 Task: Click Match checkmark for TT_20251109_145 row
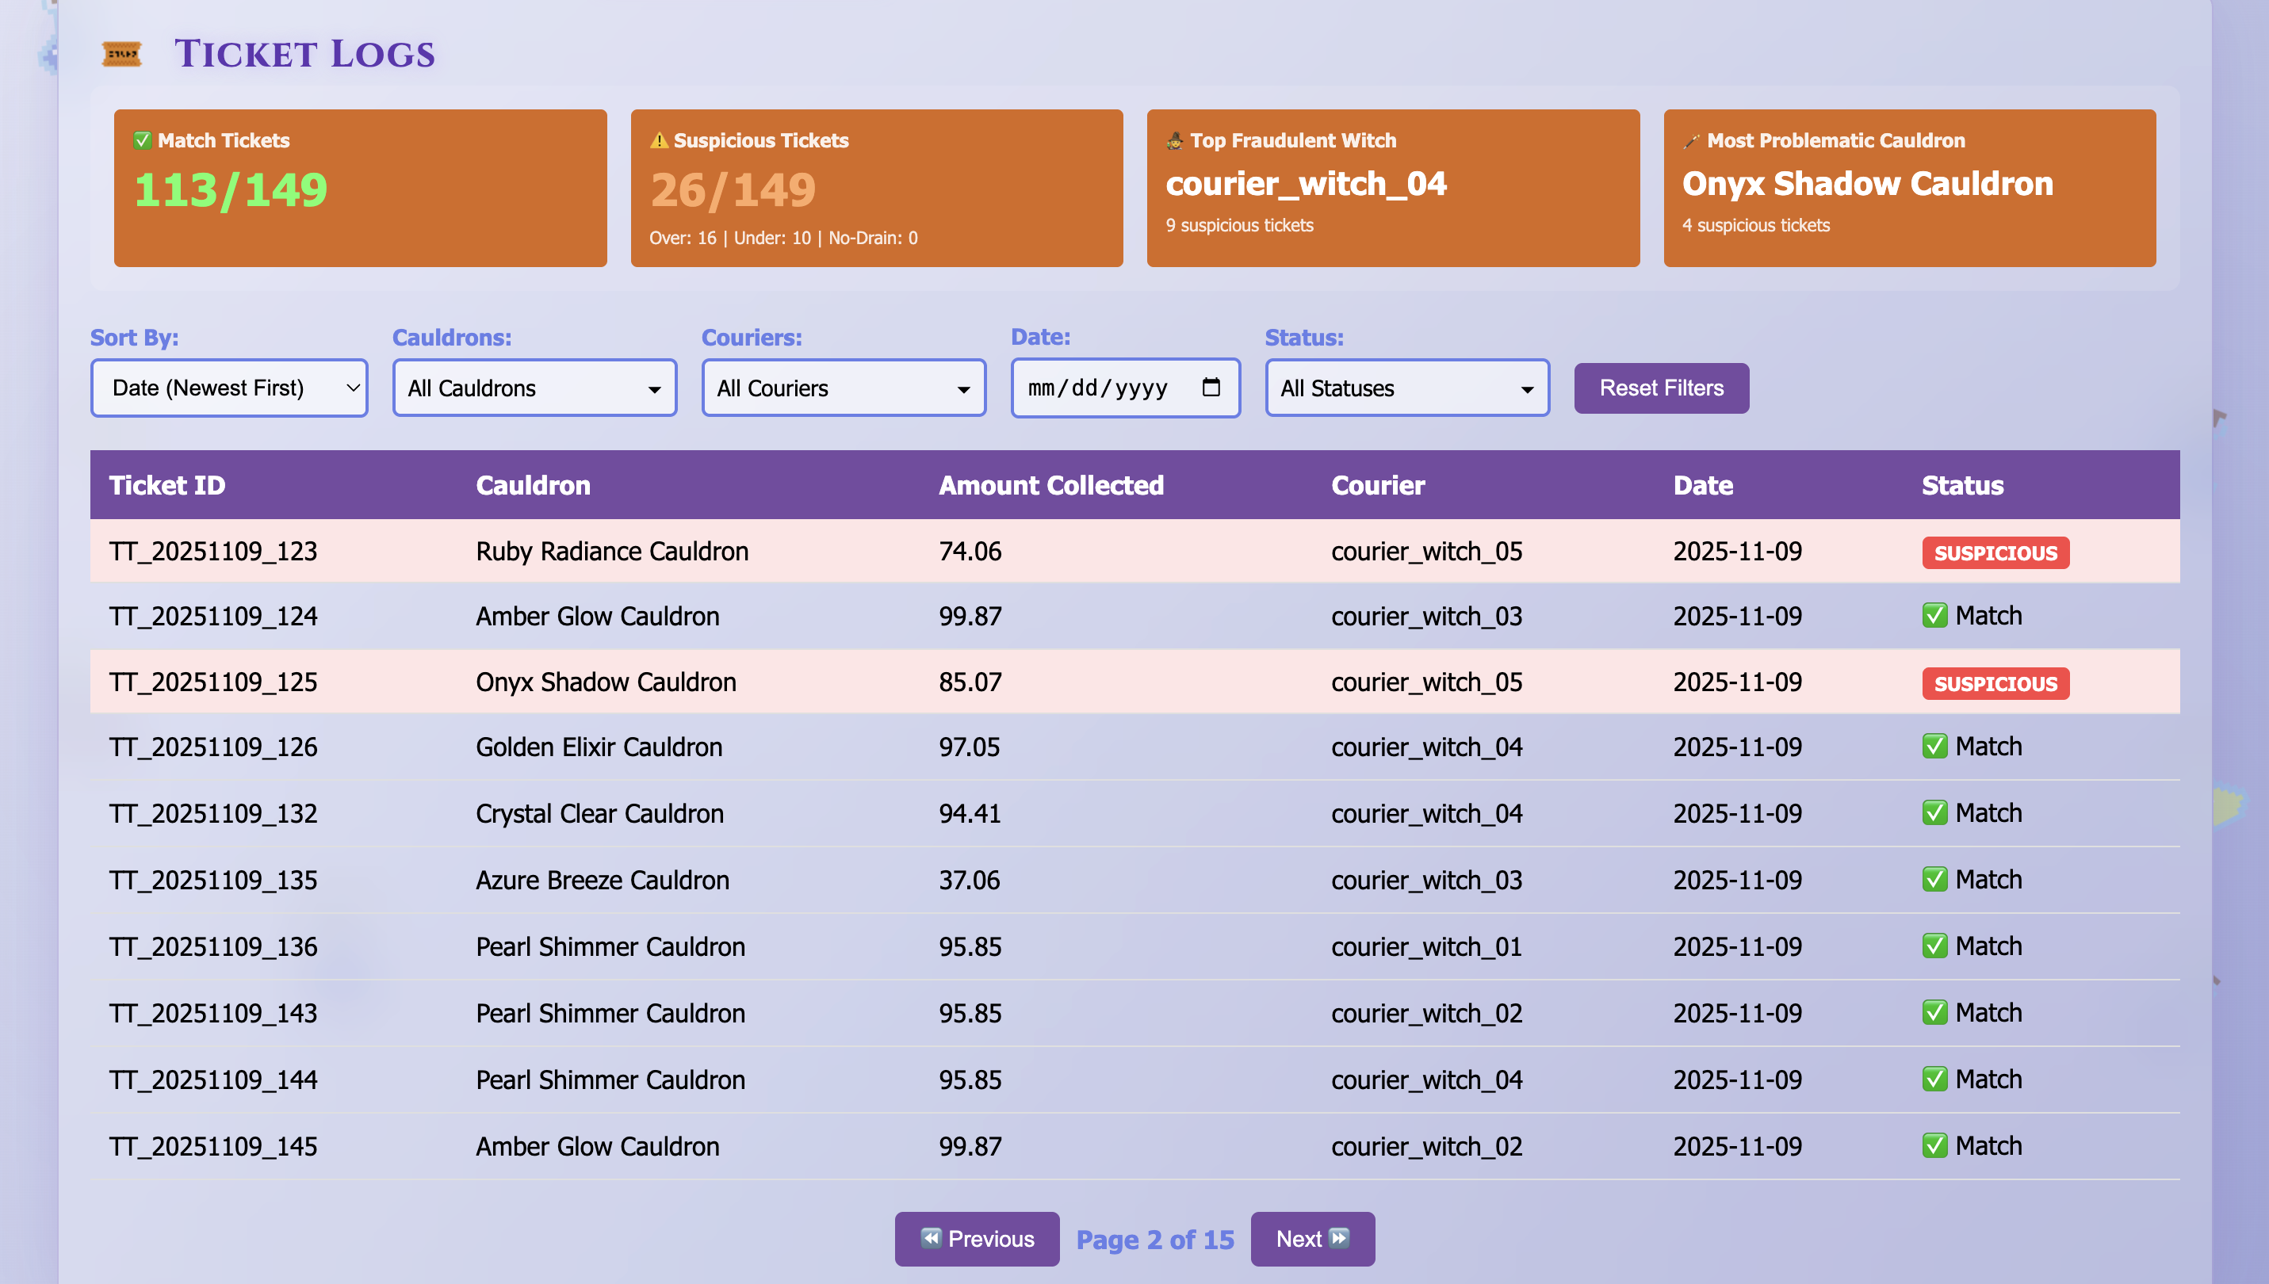[1934, 1145]
